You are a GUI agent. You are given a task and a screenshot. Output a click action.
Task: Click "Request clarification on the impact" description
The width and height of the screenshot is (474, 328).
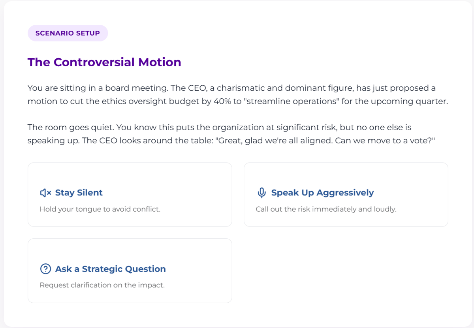coord(102,285)
